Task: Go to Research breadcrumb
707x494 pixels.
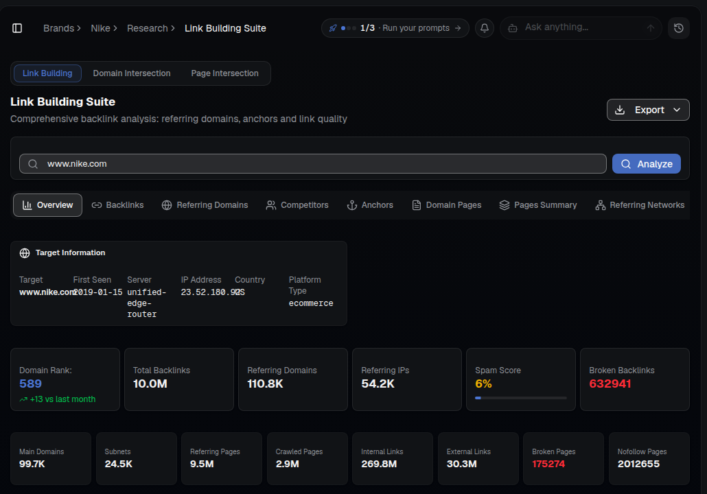Action: coord(148,28)
